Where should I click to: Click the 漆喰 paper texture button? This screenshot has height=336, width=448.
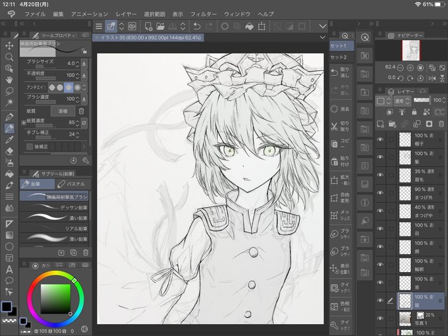click(x=63, y=111)
